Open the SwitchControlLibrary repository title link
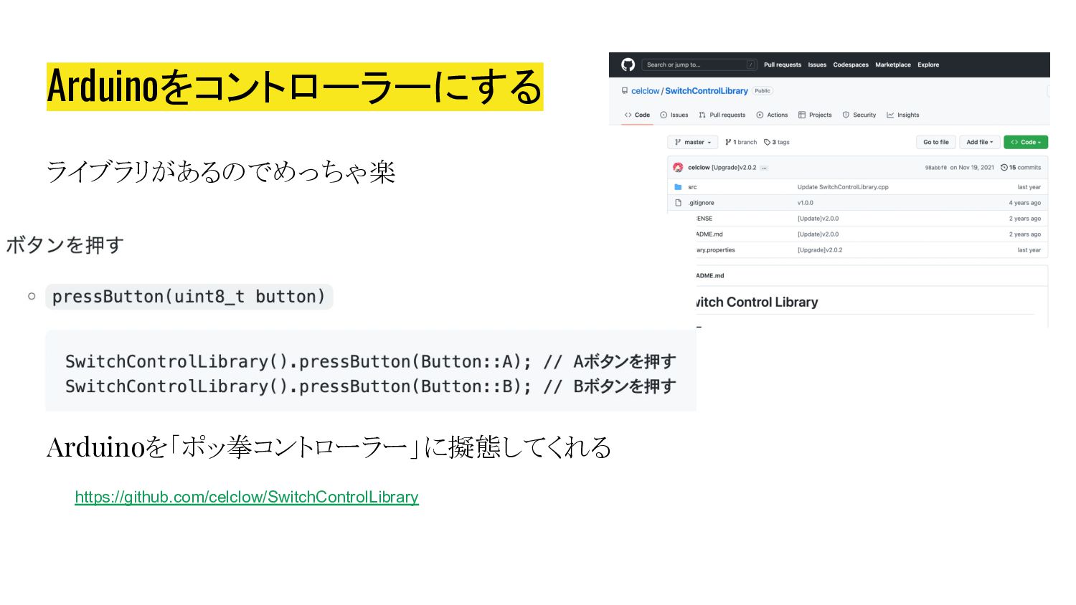The height and width of the screenshot is (605, 1076). click(x=707, y=91)
